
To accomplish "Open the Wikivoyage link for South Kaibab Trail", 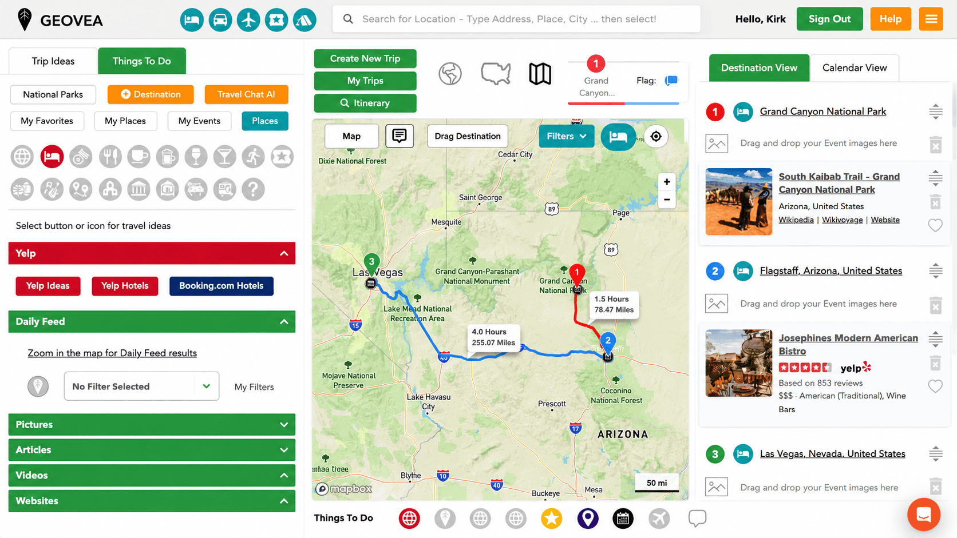I will click(842, 220).
